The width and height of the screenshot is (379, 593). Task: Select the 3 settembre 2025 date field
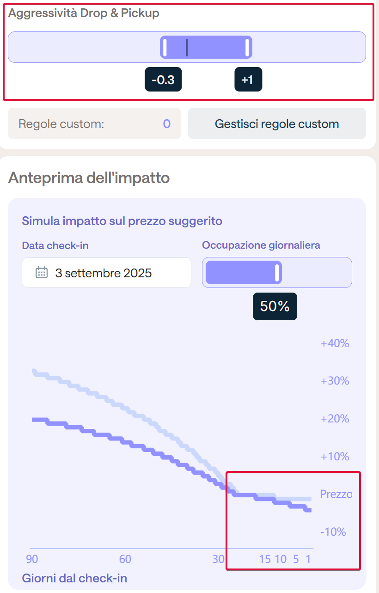click(x=106, y=273)
